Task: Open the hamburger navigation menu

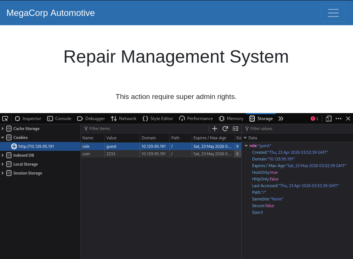Action: [333, 13]
